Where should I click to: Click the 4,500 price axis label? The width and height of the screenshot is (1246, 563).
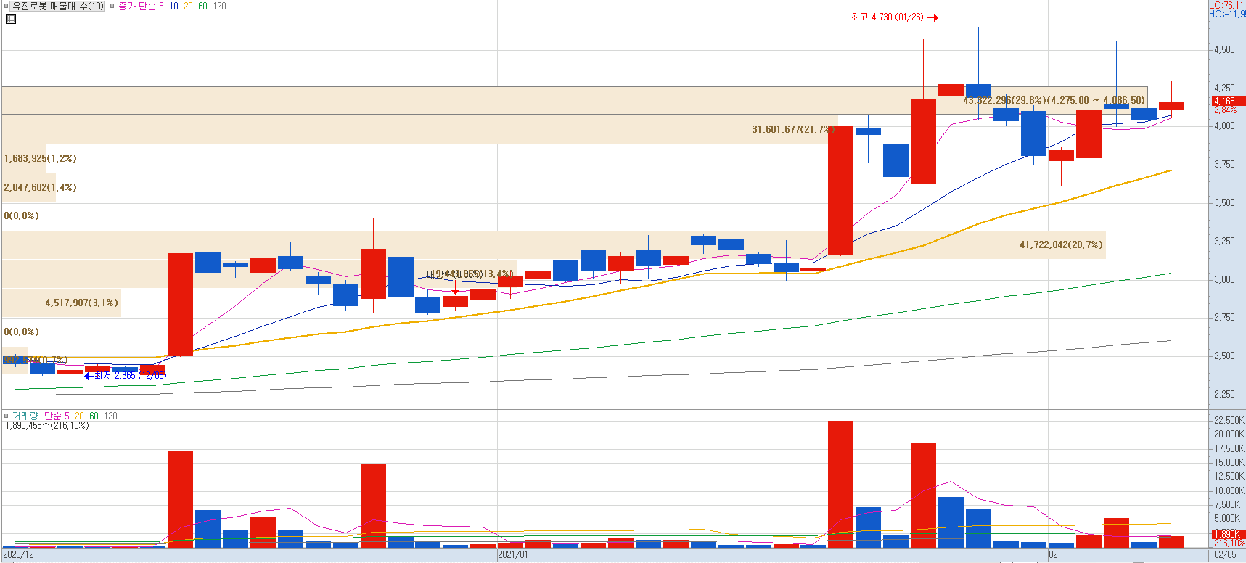pos(1225,49)
